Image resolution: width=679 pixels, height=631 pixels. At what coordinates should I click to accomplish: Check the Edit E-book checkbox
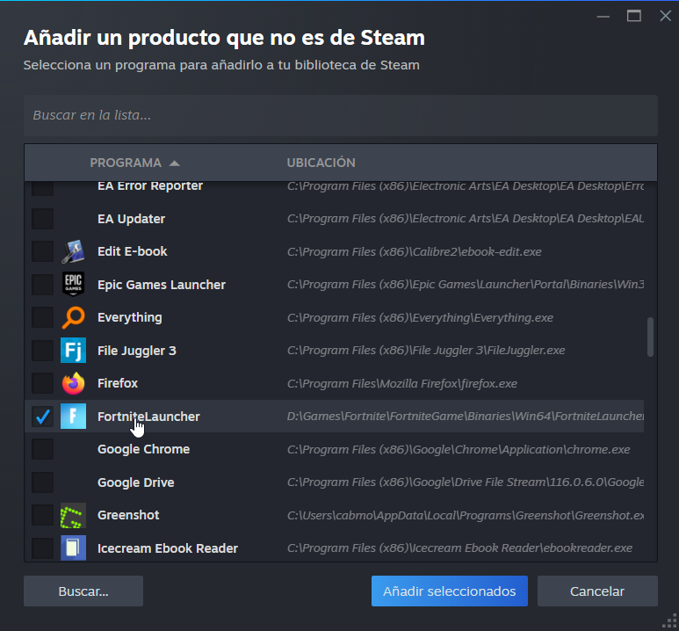point(42,251)
